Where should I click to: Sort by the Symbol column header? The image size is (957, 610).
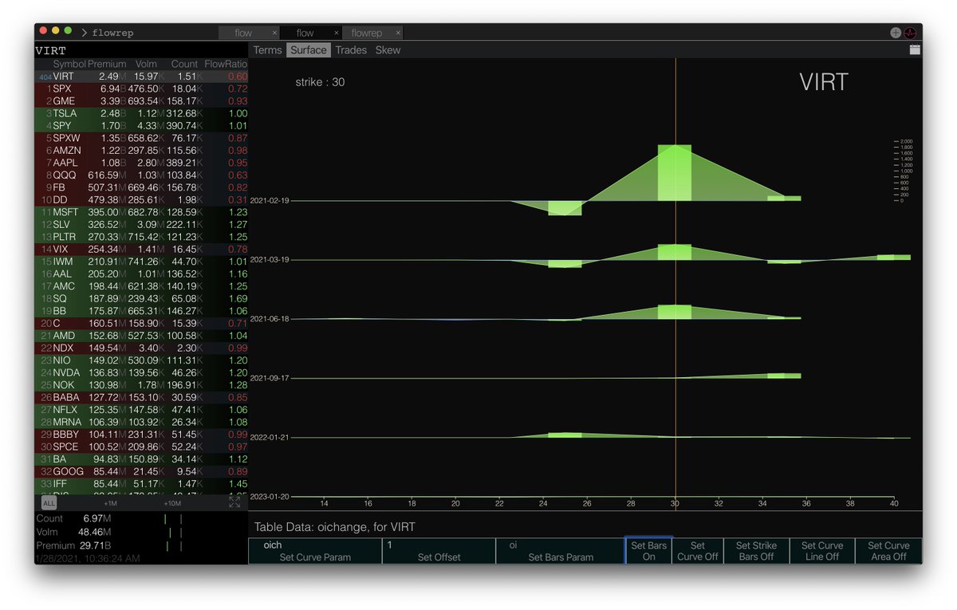pyautogui.click(x=69, y=64)
